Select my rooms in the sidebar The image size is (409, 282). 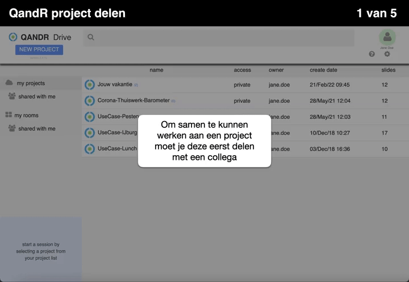pos(26,115)
